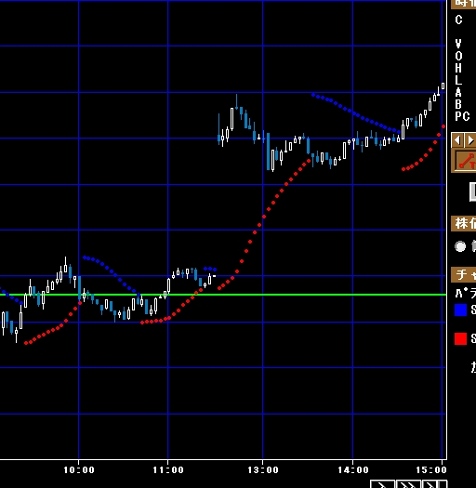Click the single-step forward chart arrow
The image size is (476, 488).
tap(383, 484)
